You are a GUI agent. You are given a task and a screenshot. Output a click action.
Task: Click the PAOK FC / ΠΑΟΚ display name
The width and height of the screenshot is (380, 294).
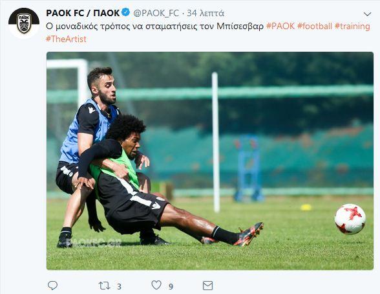click(83, 13)
